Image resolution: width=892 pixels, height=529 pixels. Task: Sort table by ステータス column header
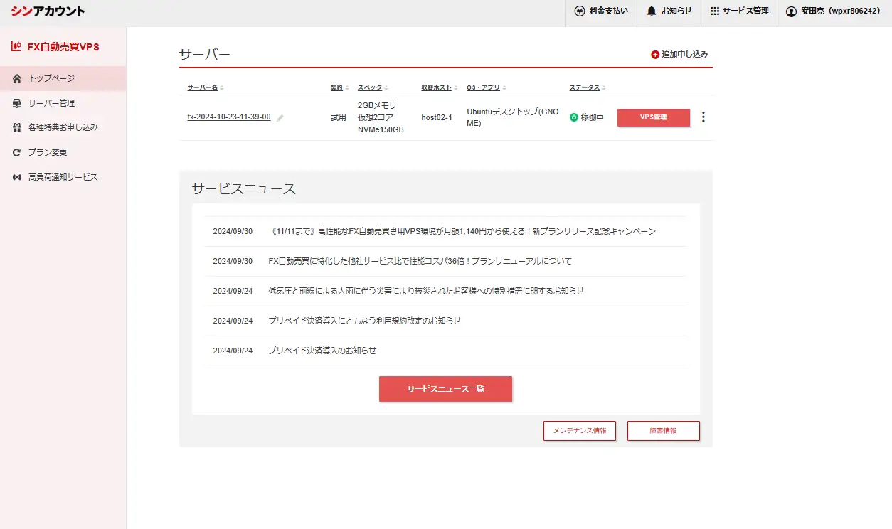tap(585, 87)
